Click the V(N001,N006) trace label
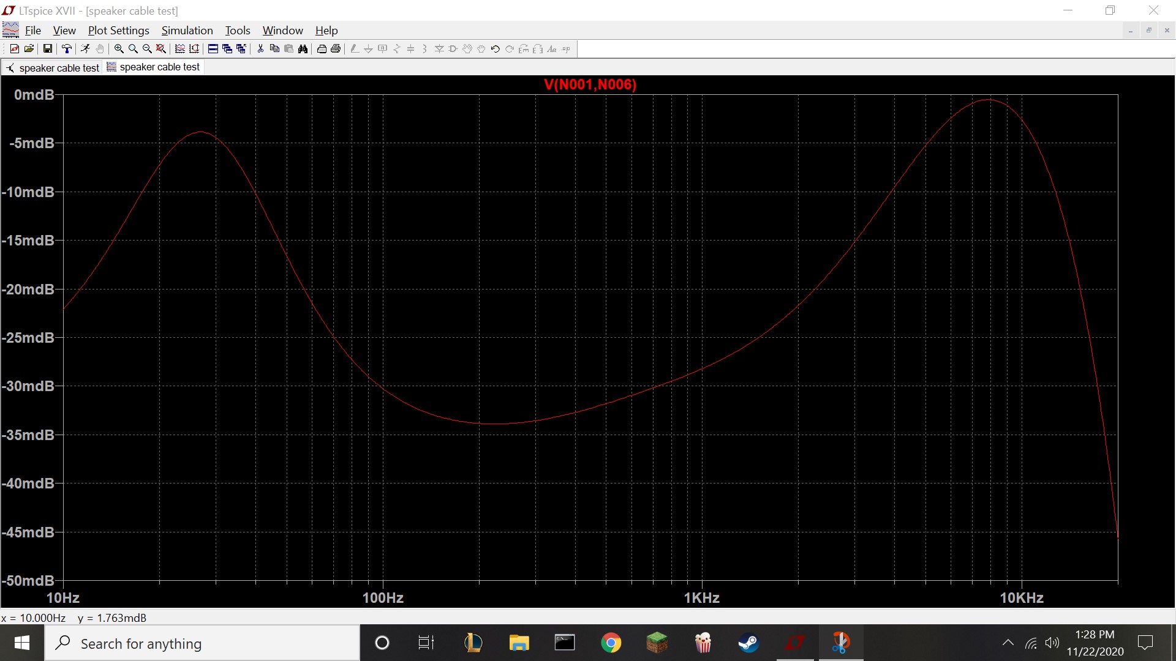 coord(590,85)
